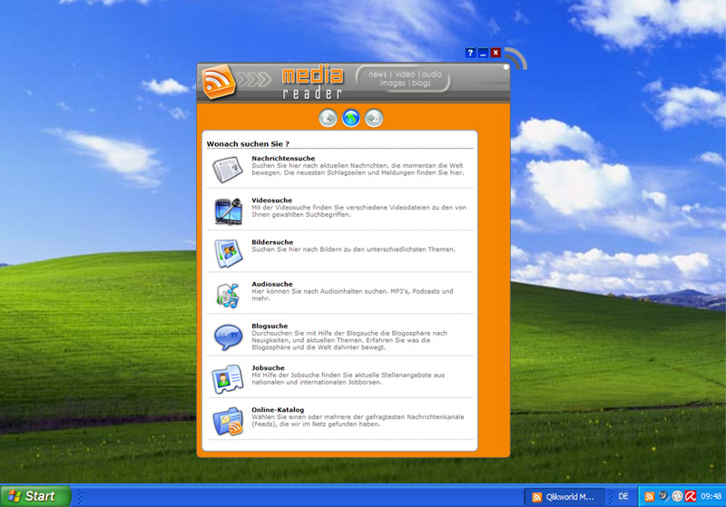Click the red Avira tray icon
This screenshot has height=507, width=726.
click(691, 496)
